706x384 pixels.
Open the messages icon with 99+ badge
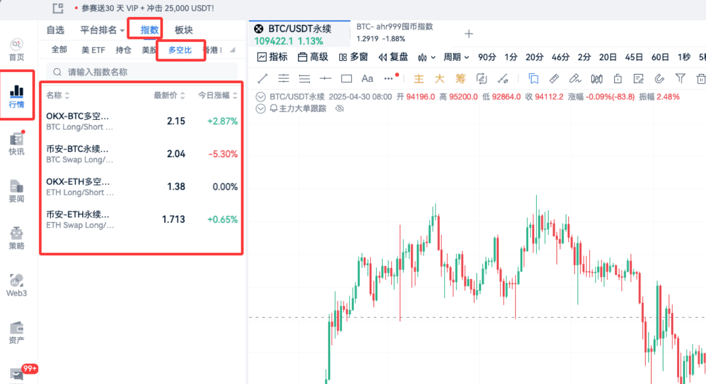(17, 374)
